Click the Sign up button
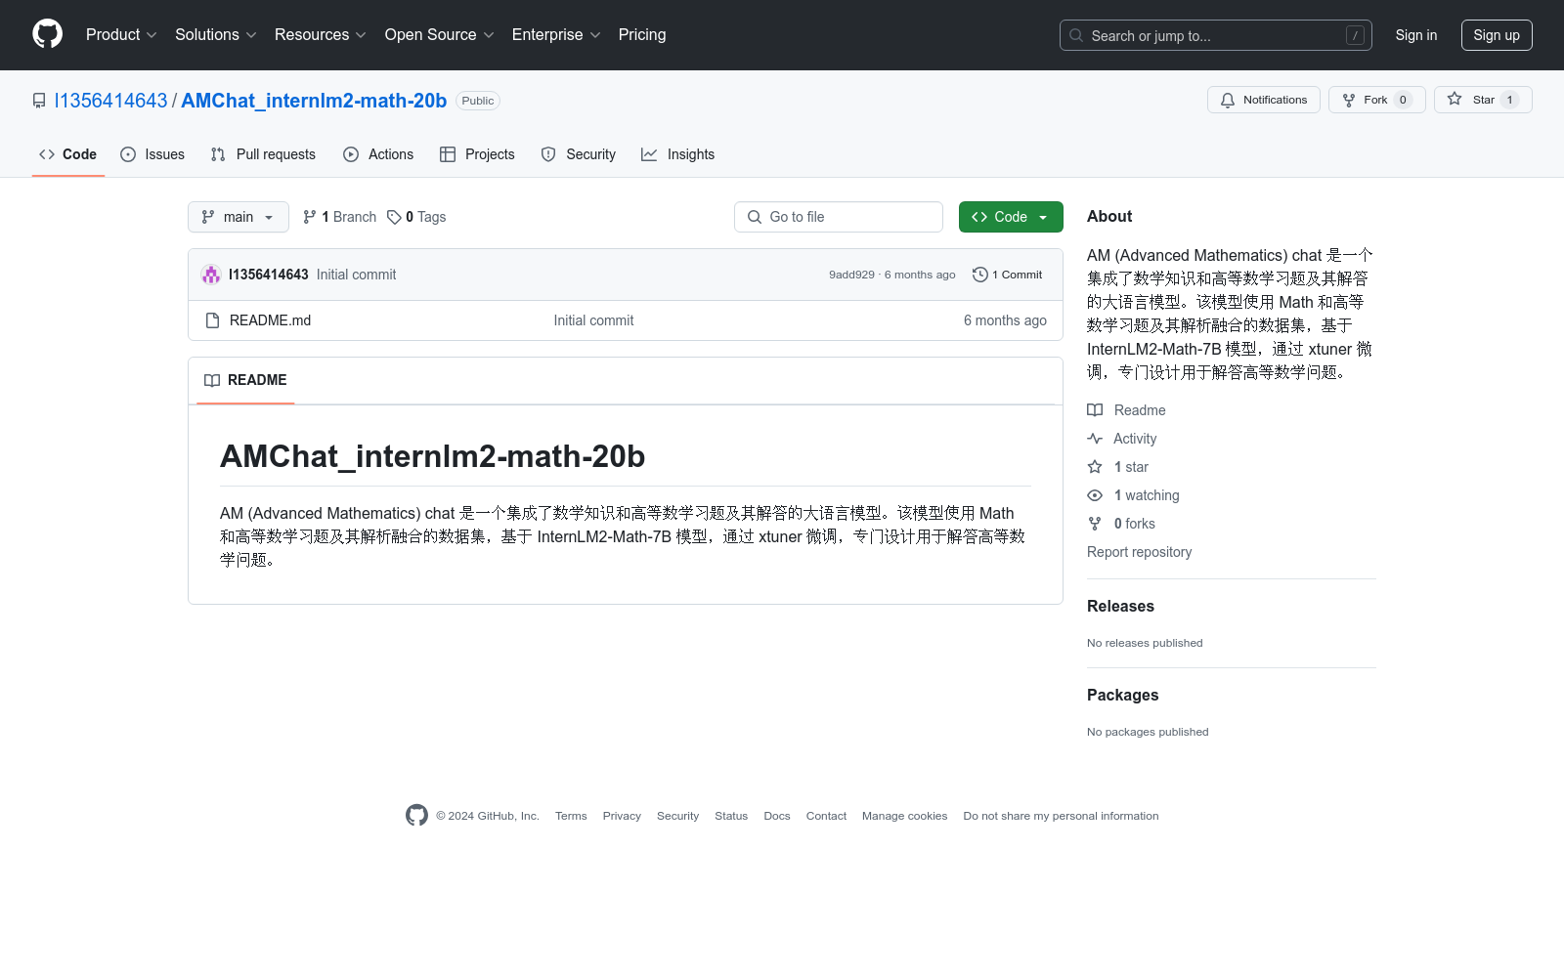Screen dimensions: 1564x977 pyautogui.click(x=1496, y=35)
